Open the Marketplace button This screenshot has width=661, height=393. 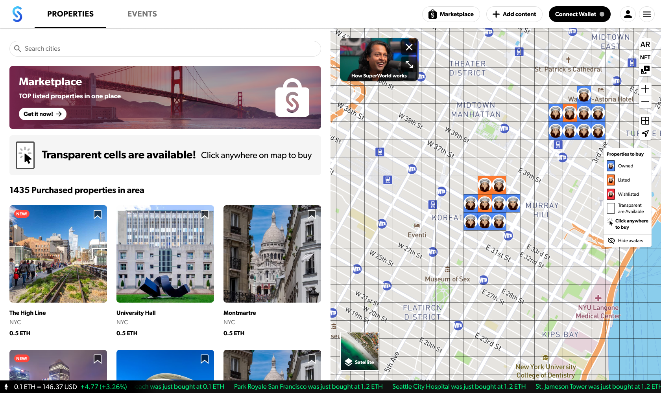coord(451,14)
